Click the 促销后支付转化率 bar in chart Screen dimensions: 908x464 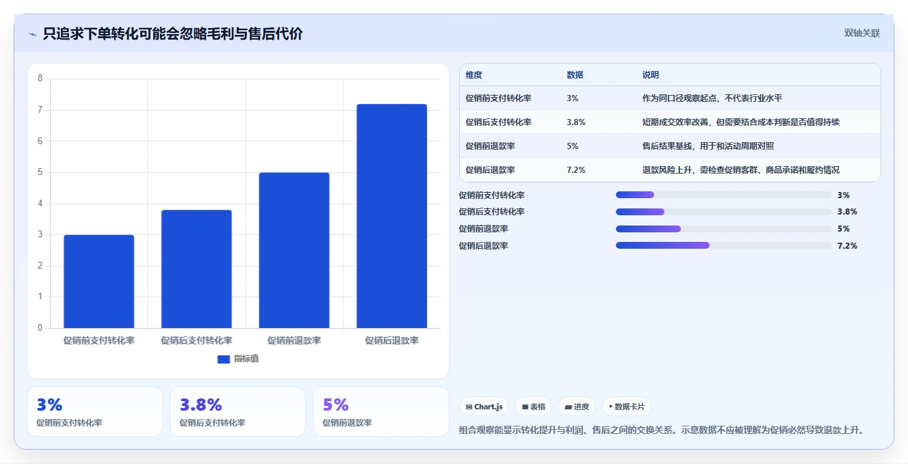pyautogui.click(x=196, y=269)
